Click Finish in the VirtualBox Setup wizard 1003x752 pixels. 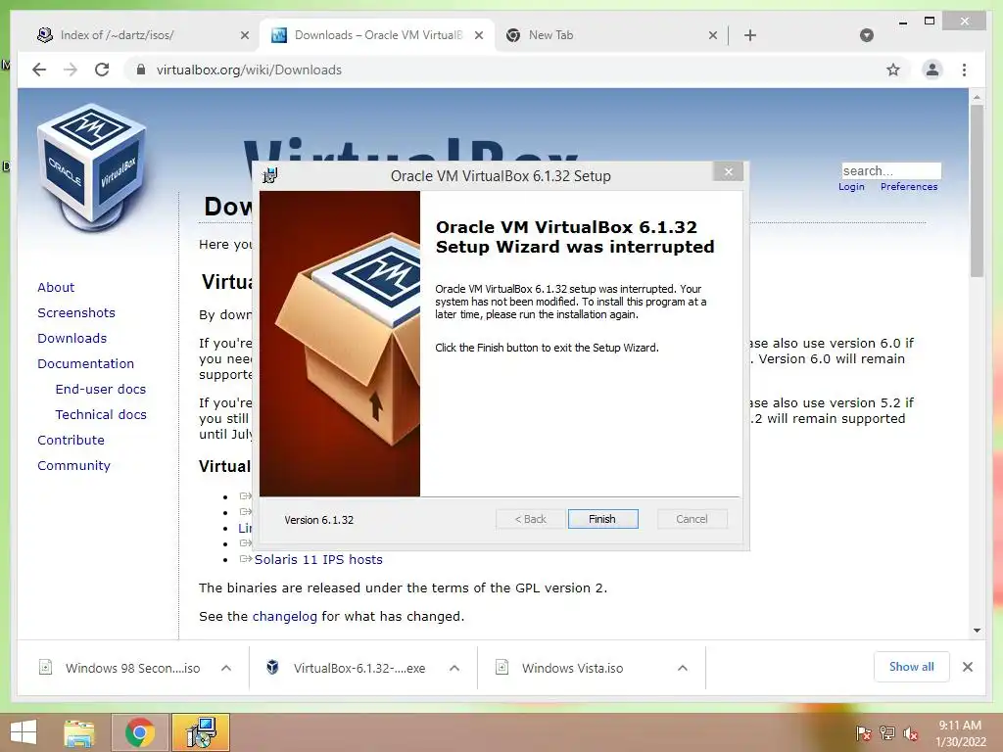click(x=602, y=519)
